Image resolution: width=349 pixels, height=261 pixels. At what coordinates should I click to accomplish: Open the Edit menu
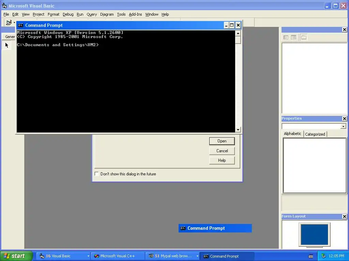[x=15, y=14]
